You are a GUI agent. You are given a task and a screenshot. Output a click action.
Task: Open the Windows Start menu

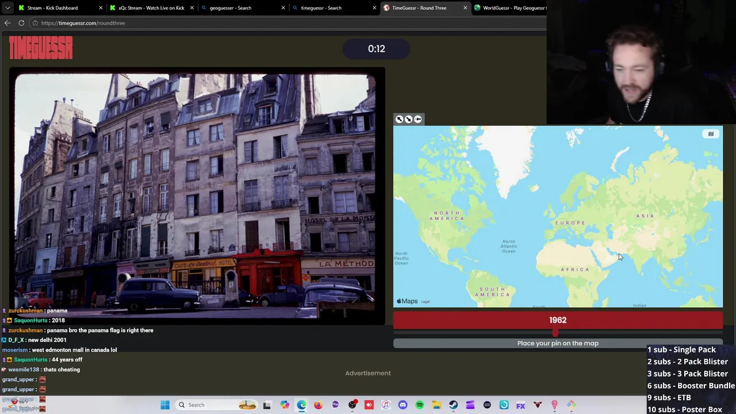pyautogui.click(x=165, y=405)
